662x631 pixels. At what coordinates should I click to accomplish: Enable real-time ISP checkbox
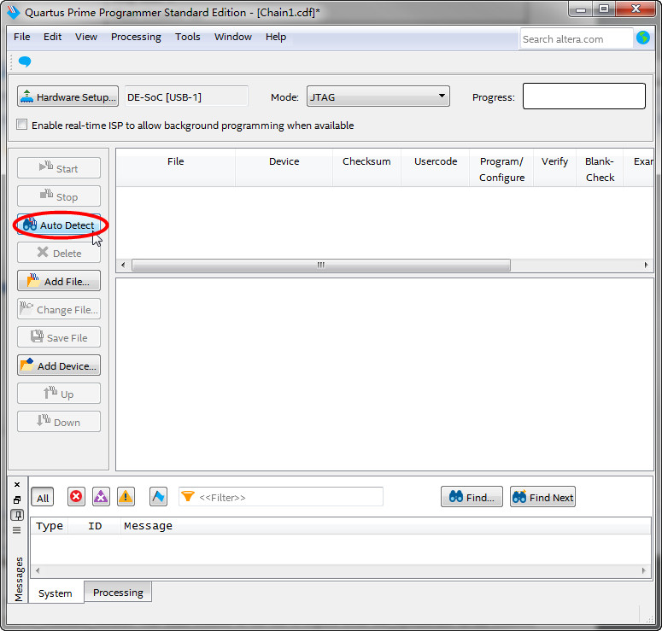click(21, 125)
